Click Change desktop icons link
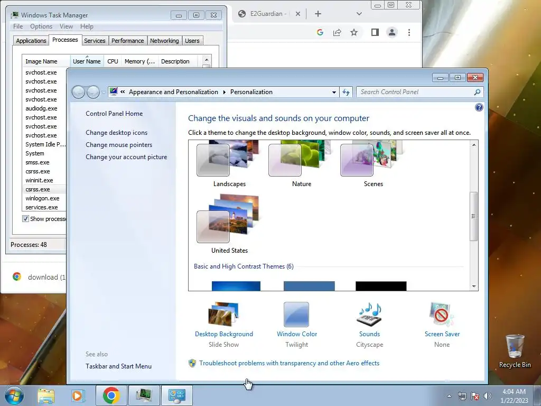The image size is (541, 406). click(x=117, y=133)
